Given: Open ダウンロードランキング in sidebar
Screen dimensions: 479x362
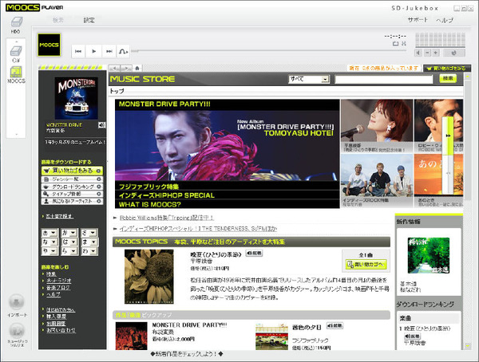Looking at the screenshot, I should click(x=72, y=187).
